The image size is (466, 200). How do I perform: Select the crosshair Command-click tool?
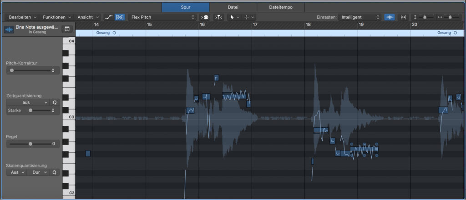[246, 17]
